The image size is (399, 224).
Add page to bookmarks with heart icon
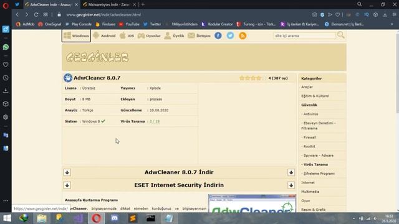337,15
